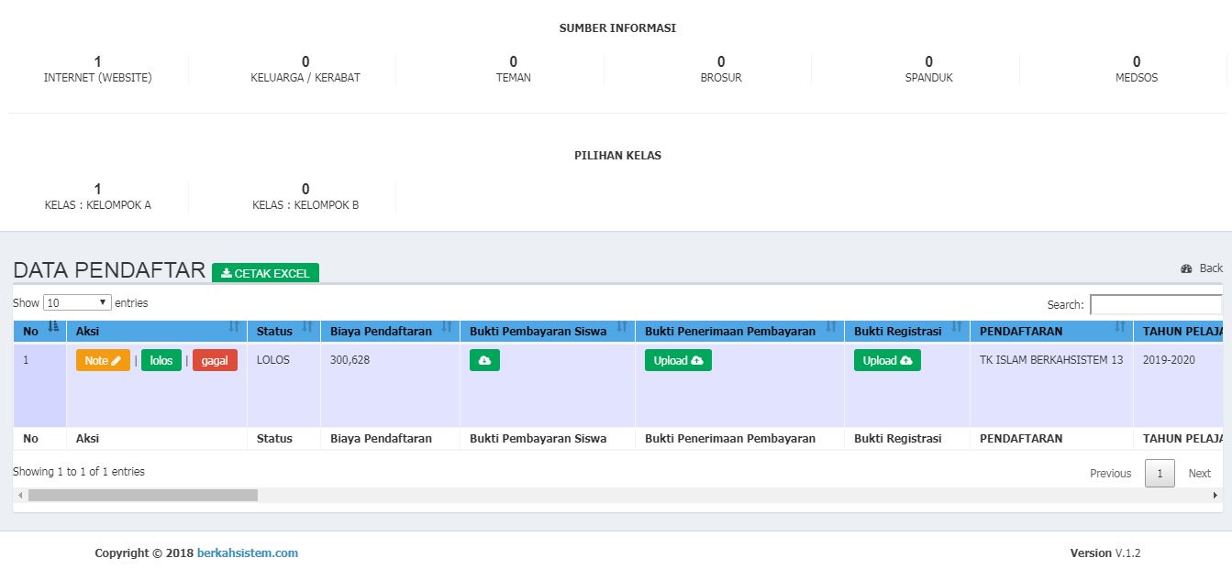
Task: Click the cloud download icon under Bukti Pembayaran Siswa
Action: tap(484, 360)
